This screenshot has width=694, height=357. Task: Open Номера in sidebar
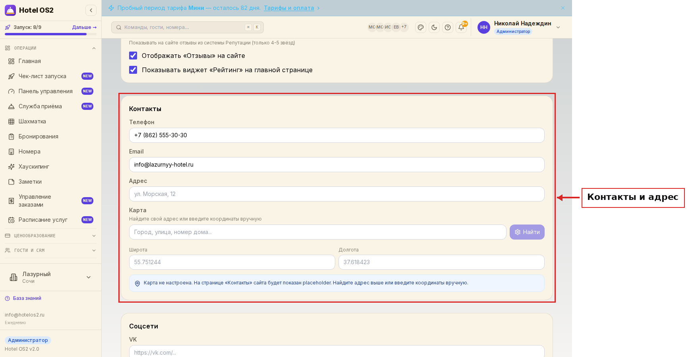click(51, 152)
